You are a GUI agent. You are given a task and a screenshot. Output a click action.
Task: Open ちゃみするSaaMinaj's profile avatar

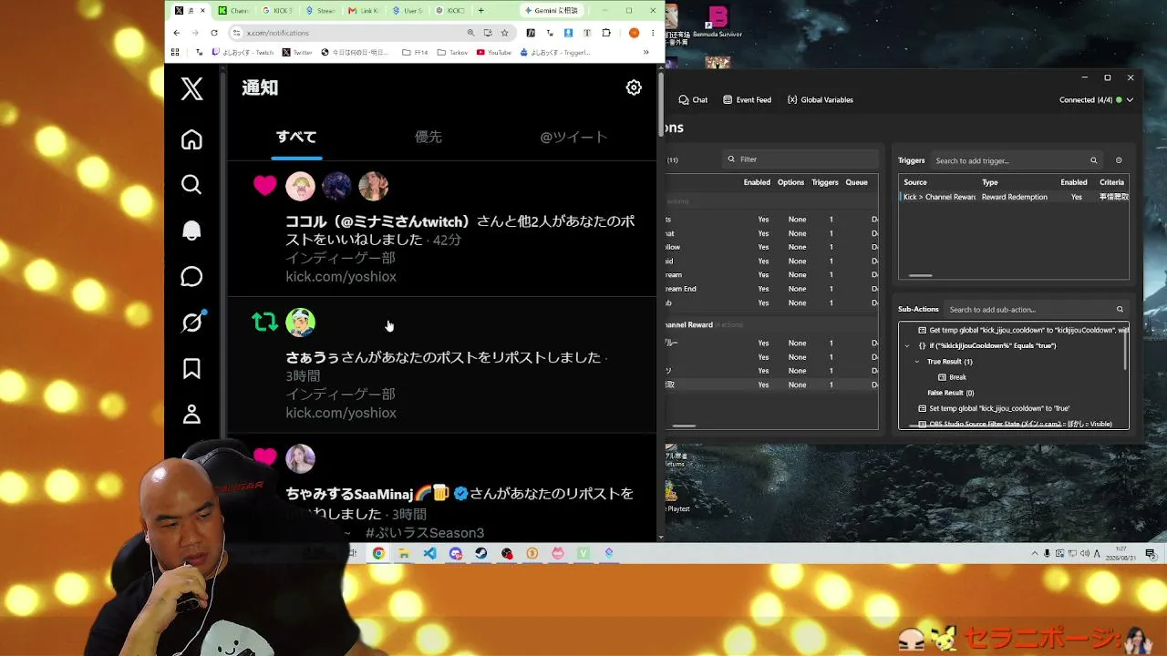tap(300, 458)
